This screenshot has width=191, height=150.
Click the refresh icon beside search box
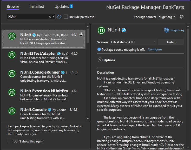click(59, 17)
